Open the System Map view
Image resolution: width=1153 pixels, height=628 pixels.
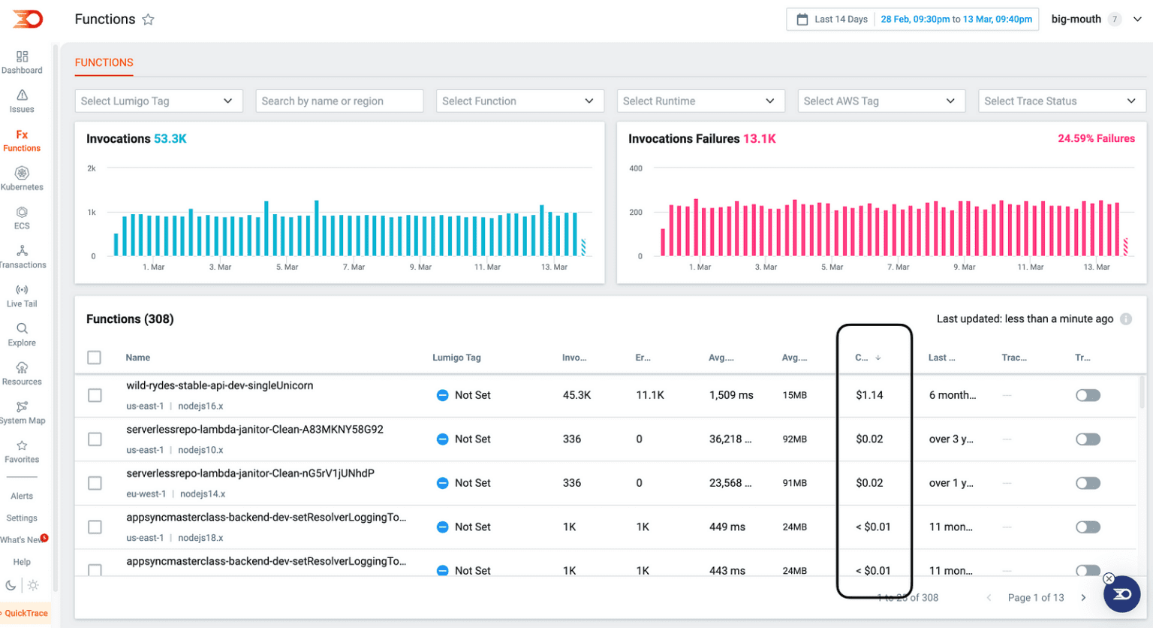22,412
